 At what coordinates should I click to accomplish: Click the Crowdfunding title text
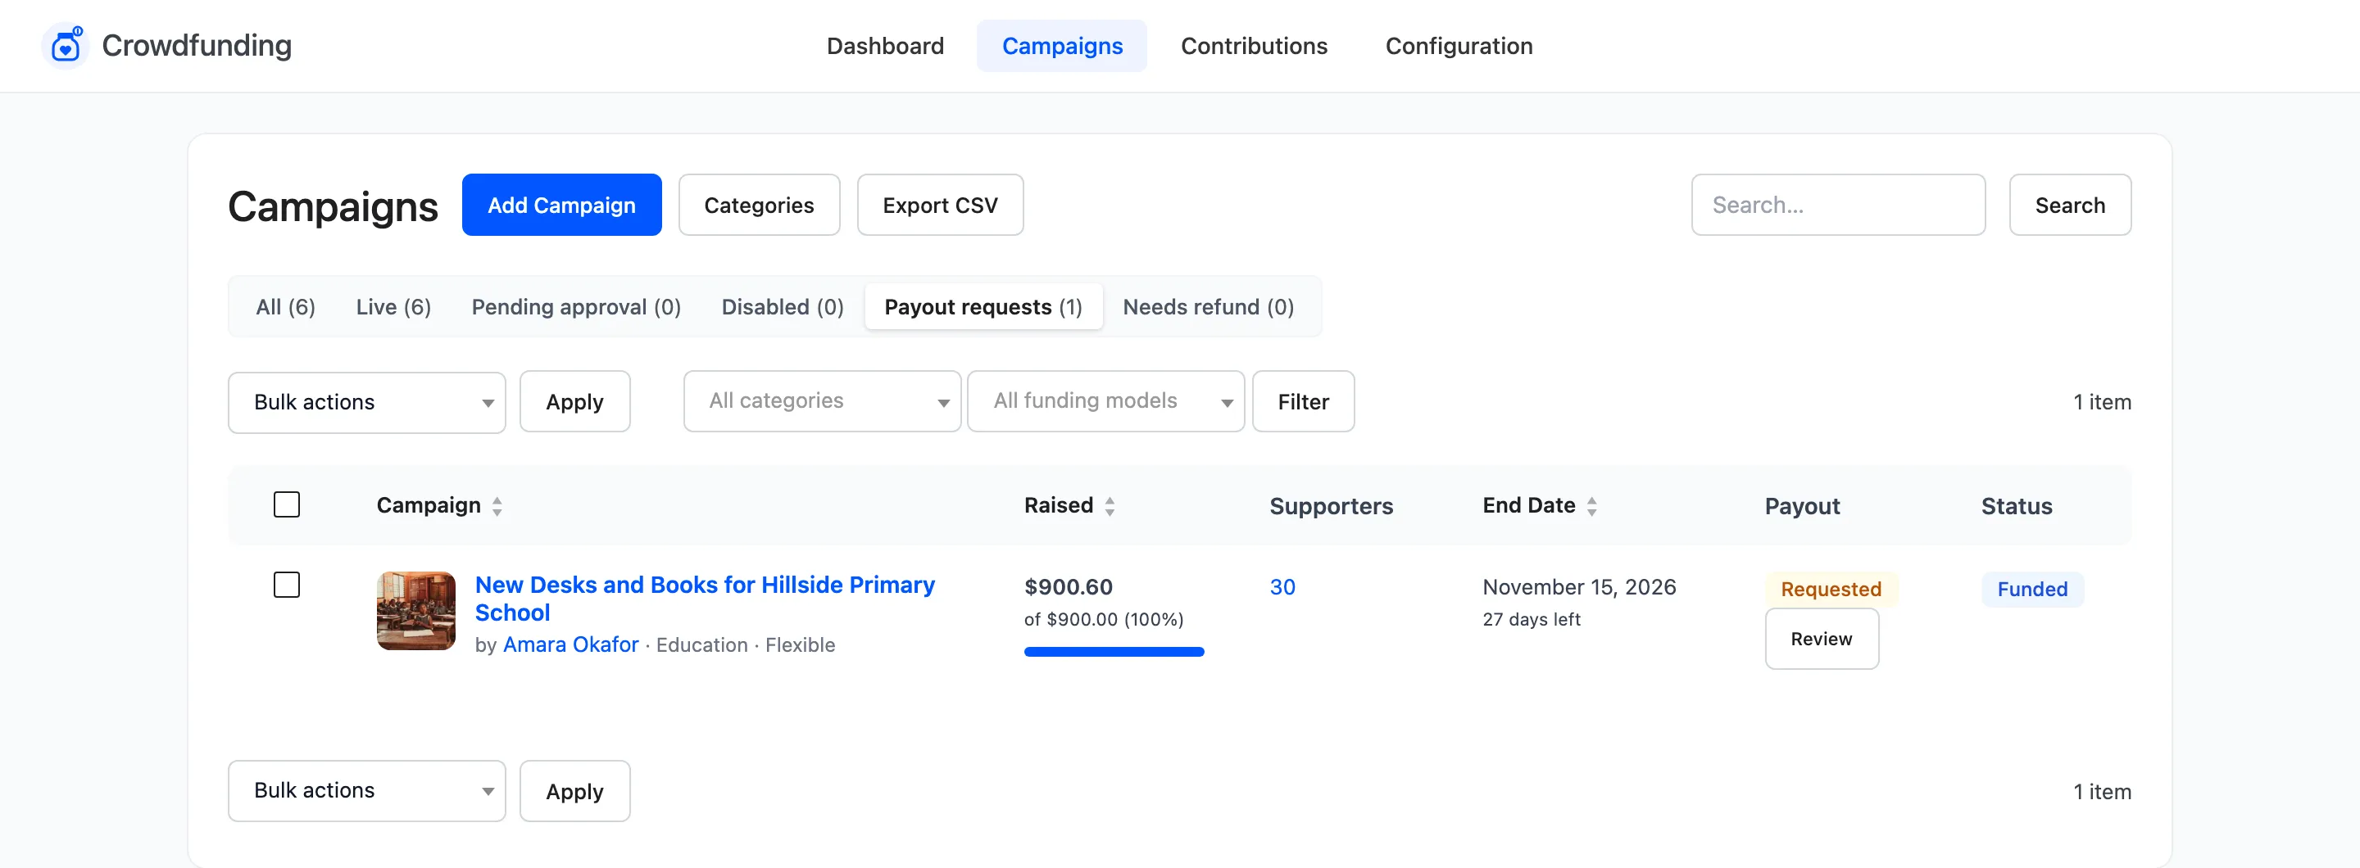point(196,46)
